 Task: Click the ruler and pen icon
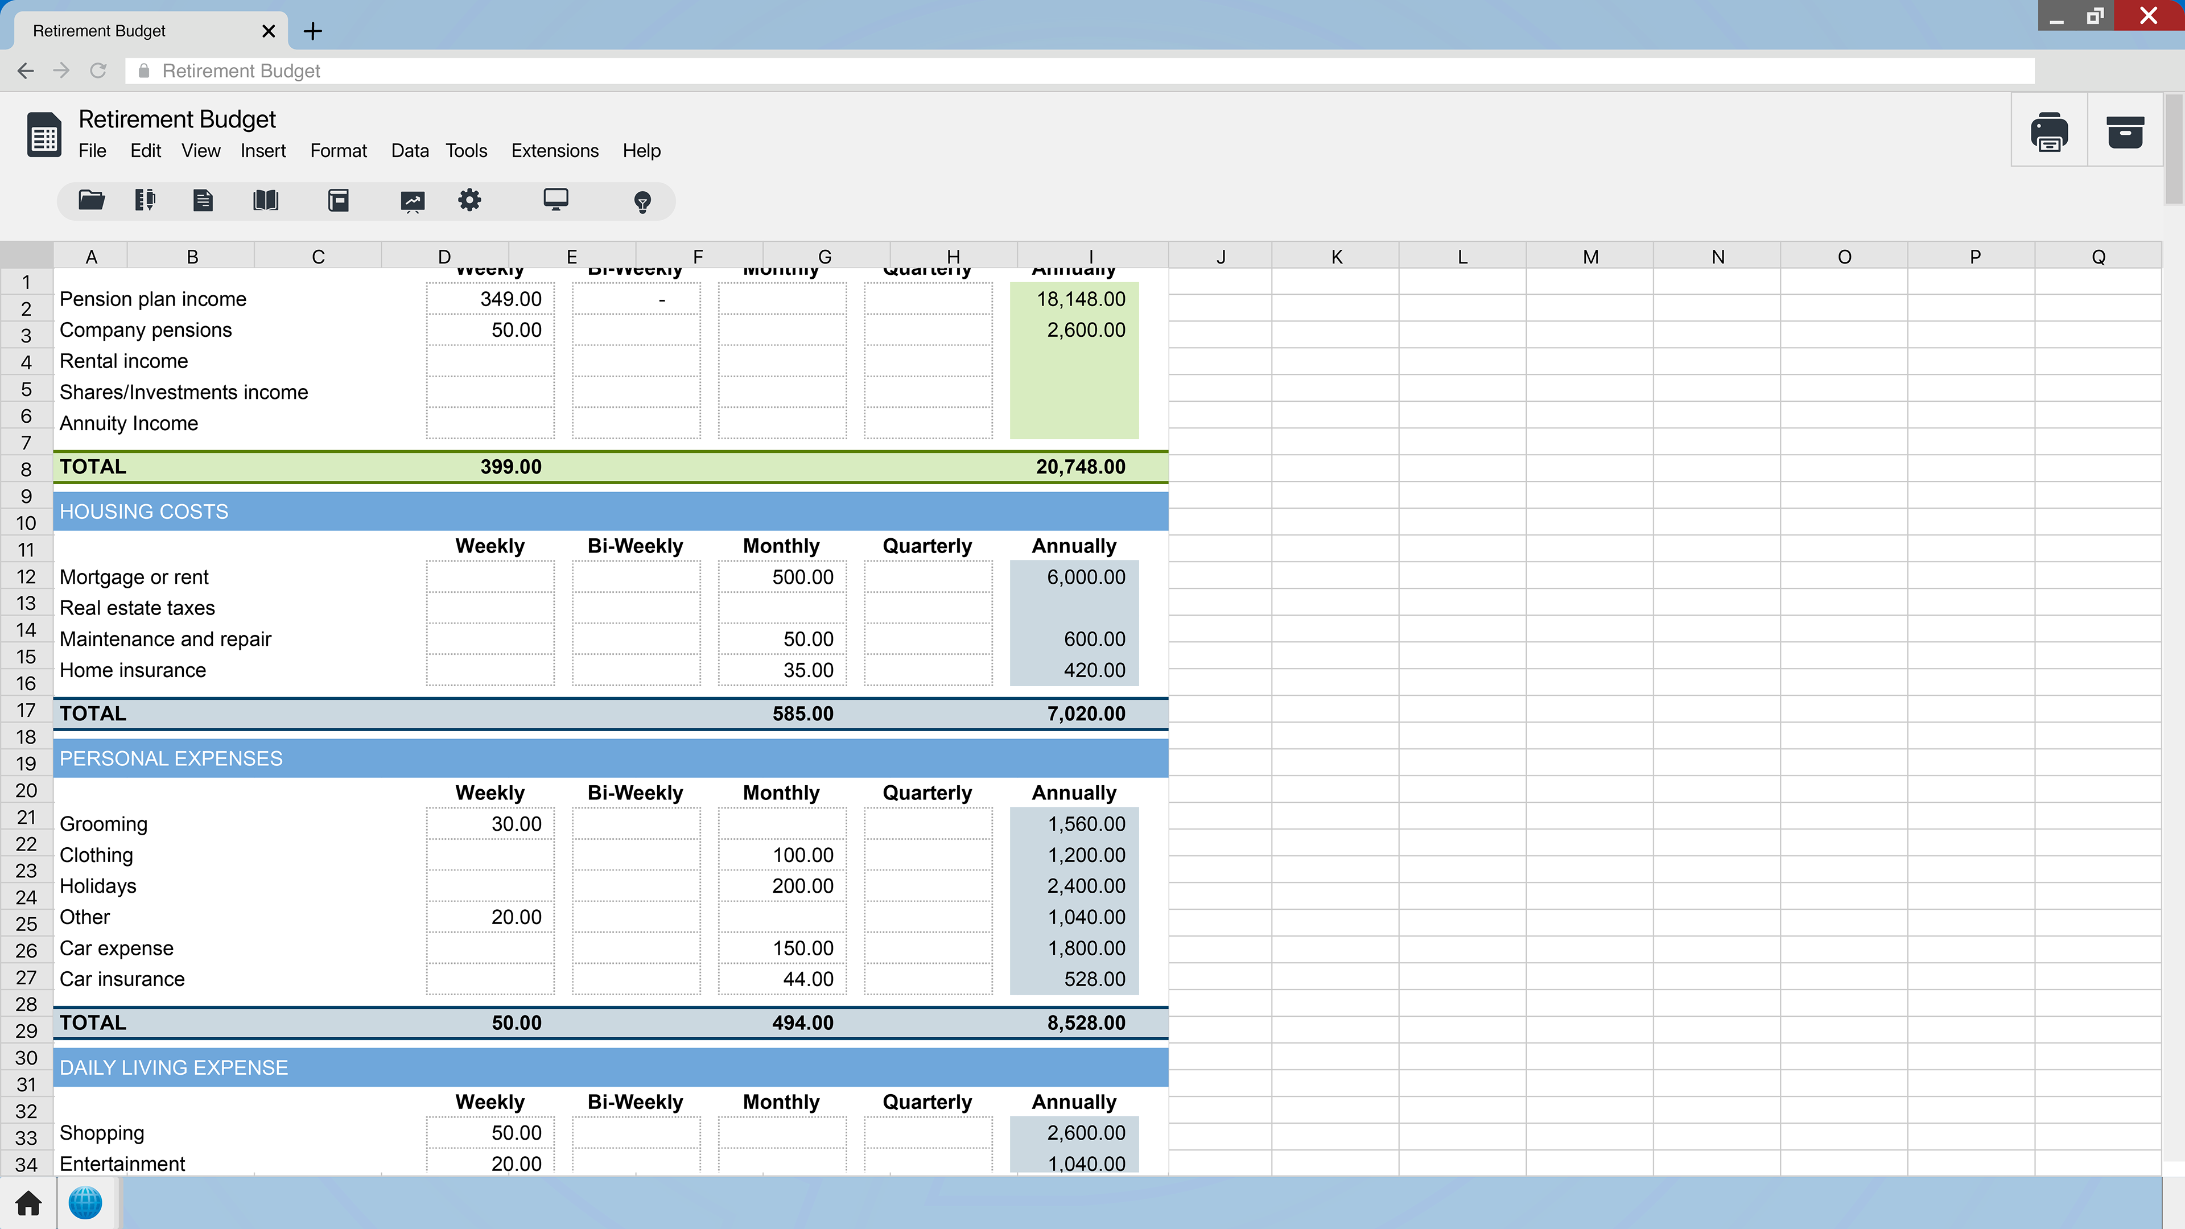coord(145,201)
